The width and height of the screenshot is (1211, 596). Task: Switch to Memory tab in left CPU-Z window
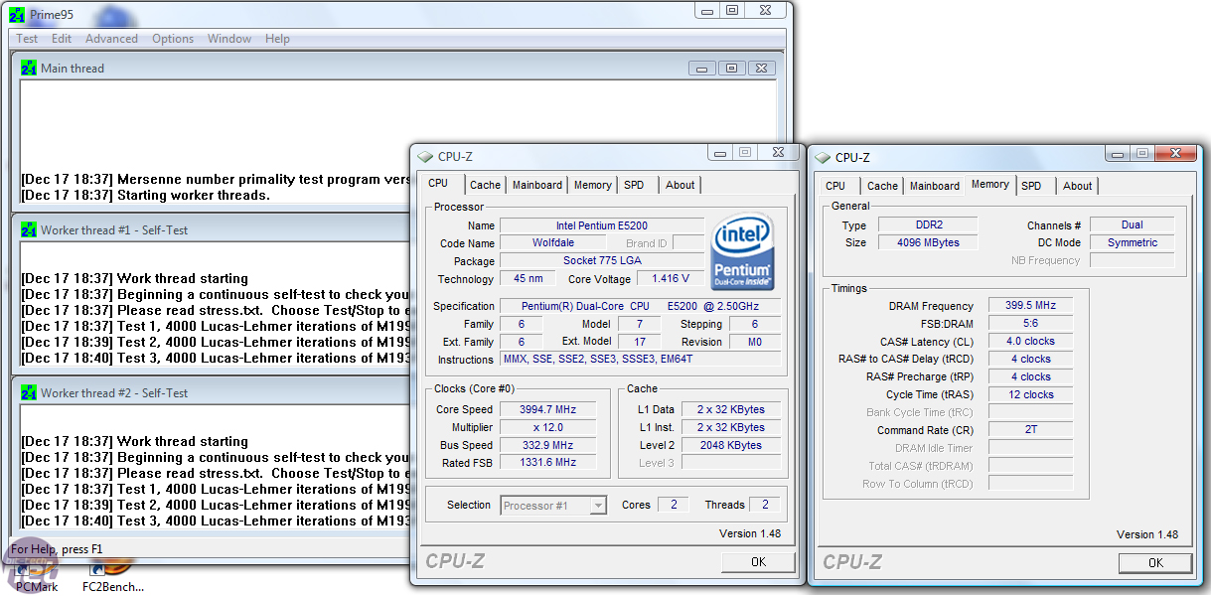pos(592,185)
